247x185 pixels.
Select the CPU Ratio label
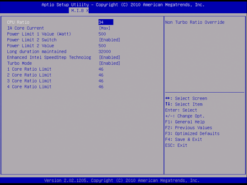18,22
